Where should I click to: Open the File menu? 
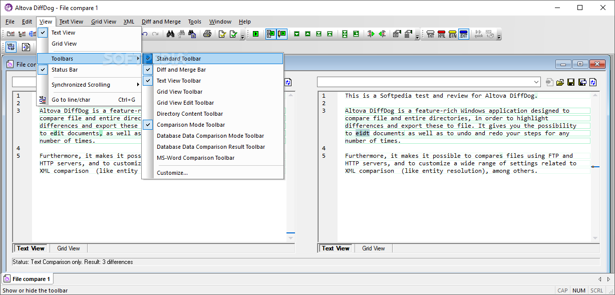[10, 22]
